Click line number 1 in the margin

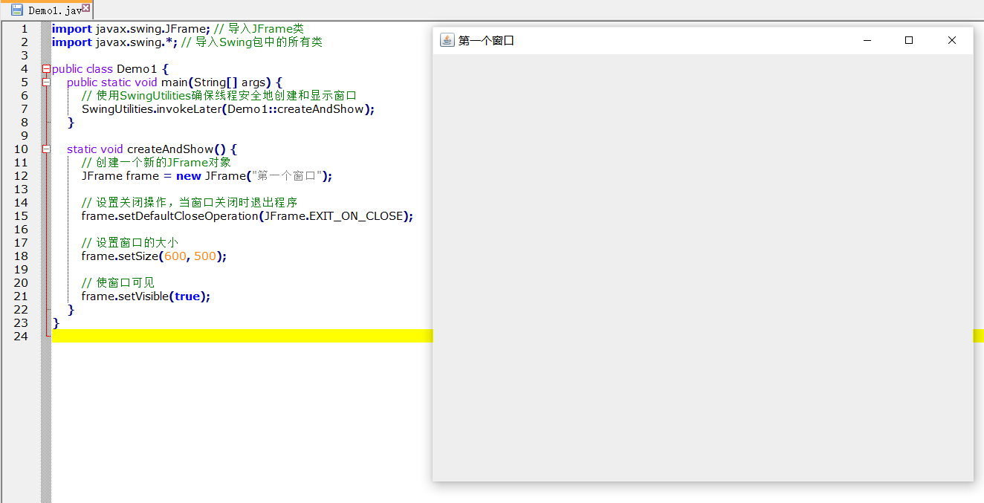(24, 29)
